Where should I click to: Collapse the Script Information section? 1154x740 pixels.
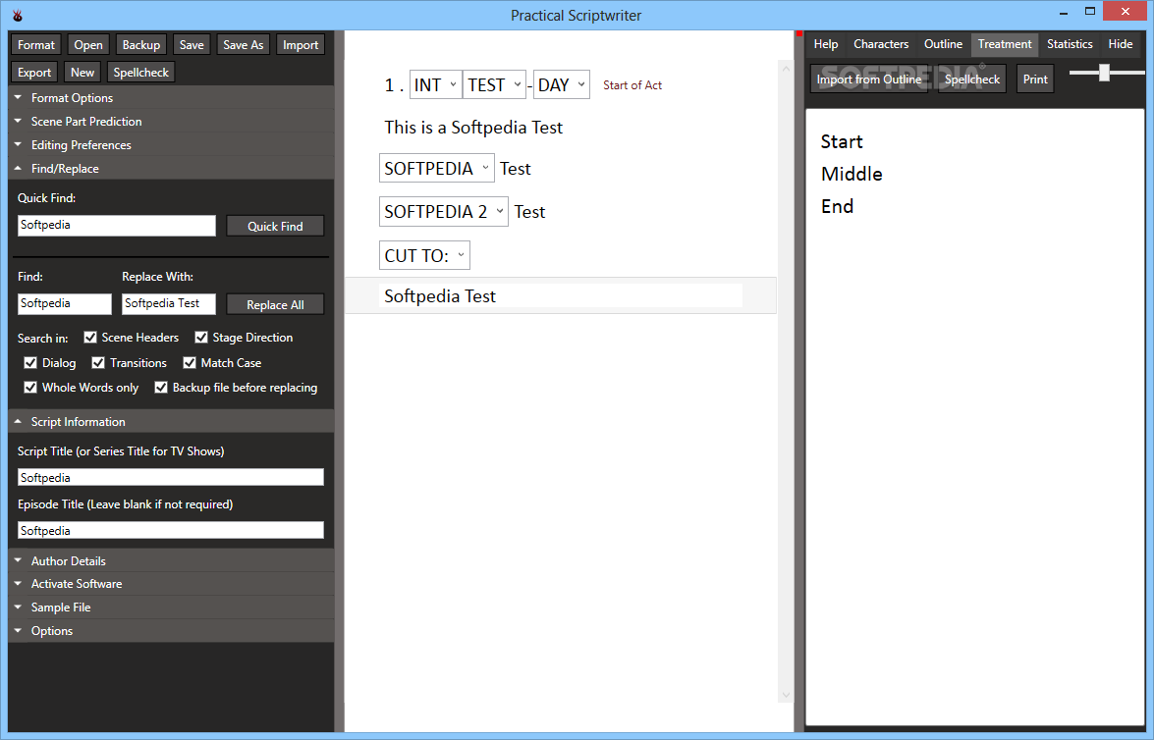[x=171, y=421]
